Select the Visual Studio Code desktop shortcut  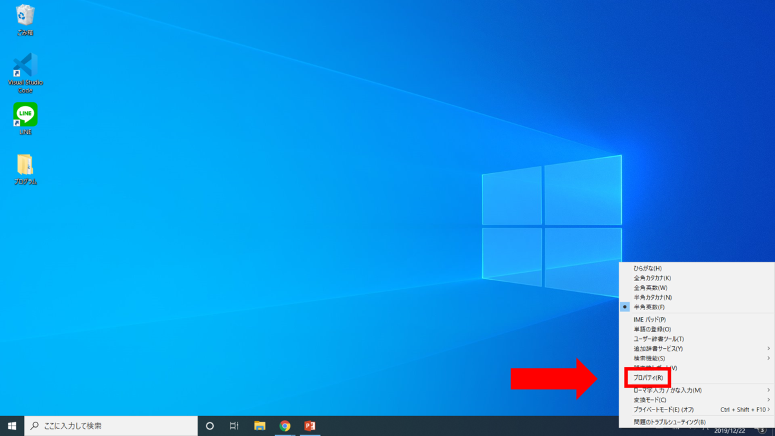point(25,73)
